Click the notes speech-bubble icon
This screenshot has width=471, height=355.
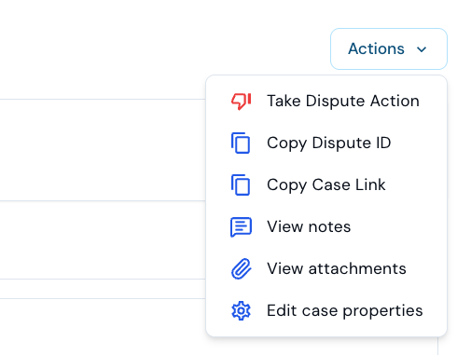click(241, 227)
